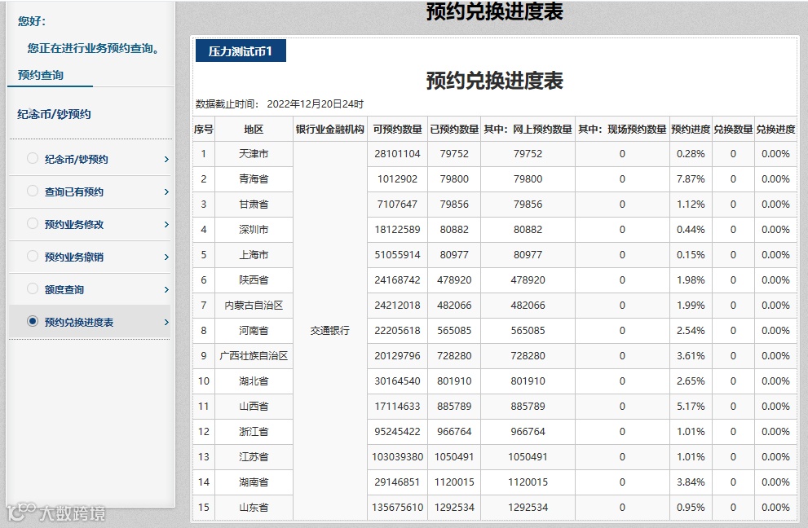Select the 预约兑换进度表 radio button
Image resolution: width=808 pixels, height=528 pixels.
[33, 321]
